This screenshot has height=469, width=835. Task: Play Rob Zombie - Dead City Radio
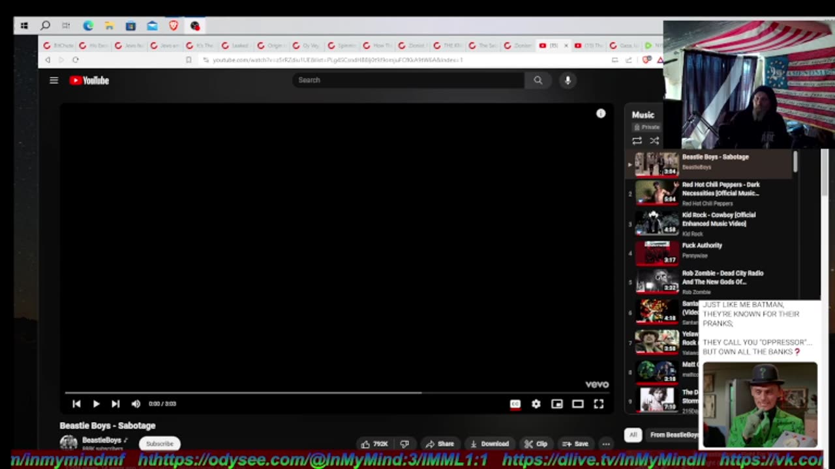tap(710, 282)
